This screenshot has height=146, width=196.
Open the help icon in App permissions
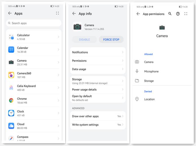point(178,14)
